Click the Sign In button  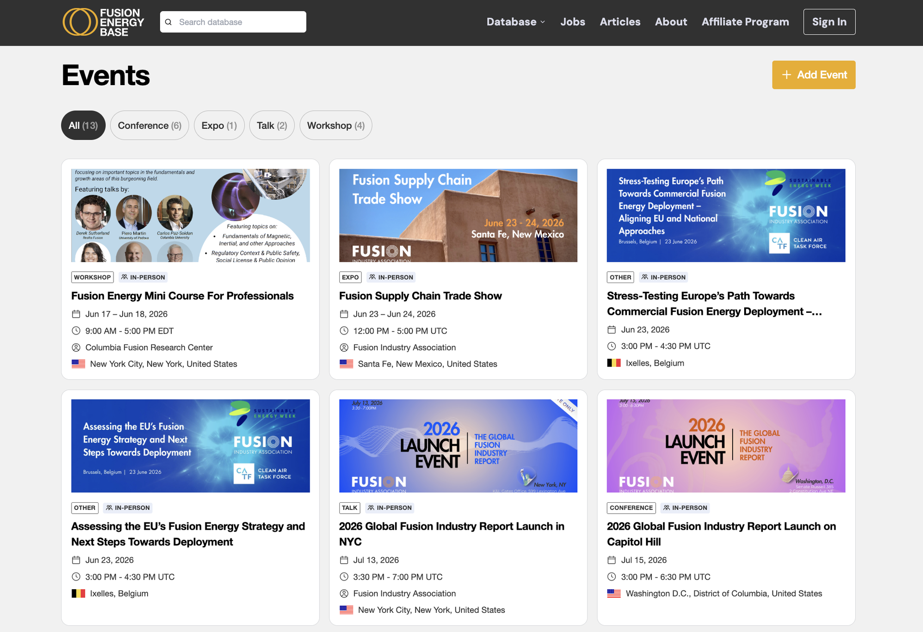pyautogui.click(x=829, y=22)
